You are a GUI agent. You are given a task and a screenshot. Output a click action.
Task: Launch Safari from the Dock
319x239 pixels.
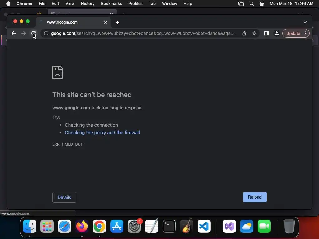pyautogui.click(x=64, y=226)
